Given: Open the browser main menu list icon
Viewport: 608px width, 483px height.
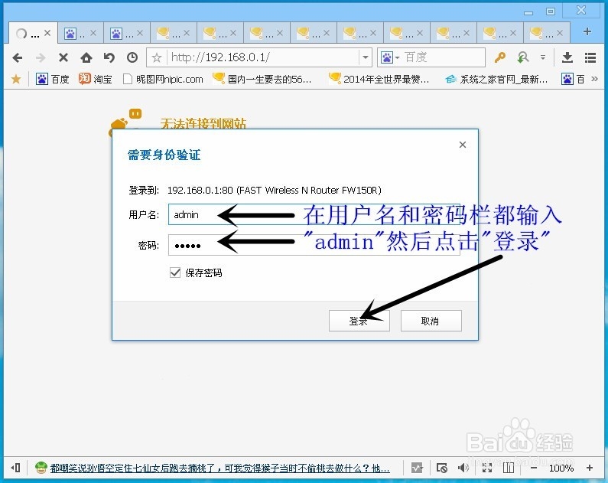Looking at the screenshot, I should (590, 58).
